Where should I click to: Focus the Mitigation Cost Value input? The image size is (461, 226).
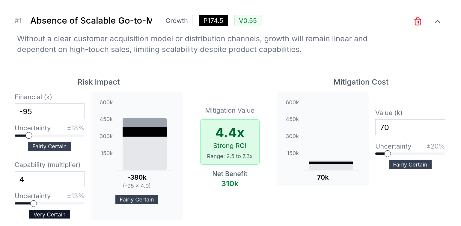(x=410, y=127)
